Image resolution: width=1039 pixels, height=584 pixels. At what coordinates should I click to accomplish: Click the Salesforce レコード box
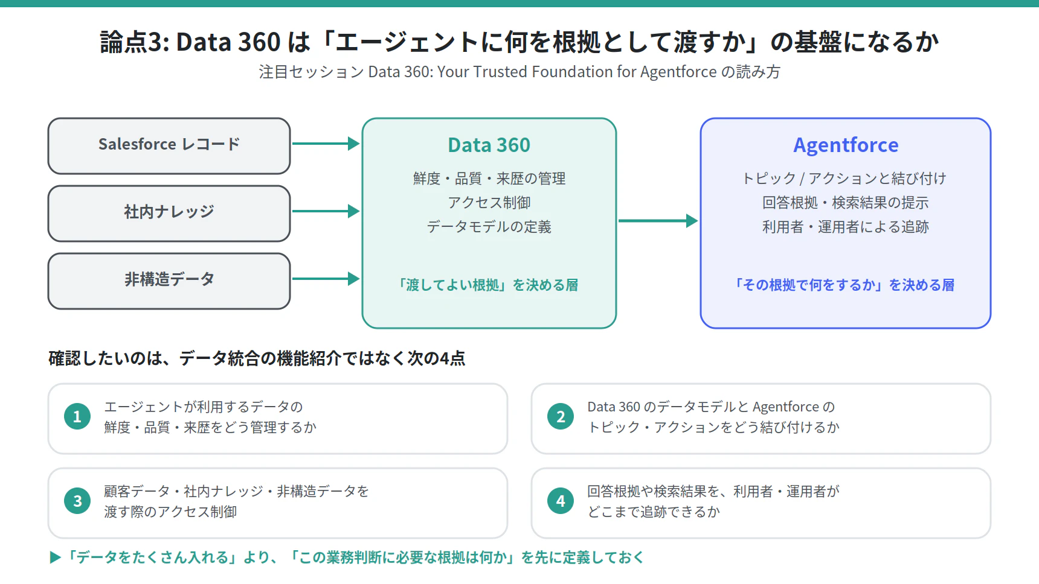point(169,146)
